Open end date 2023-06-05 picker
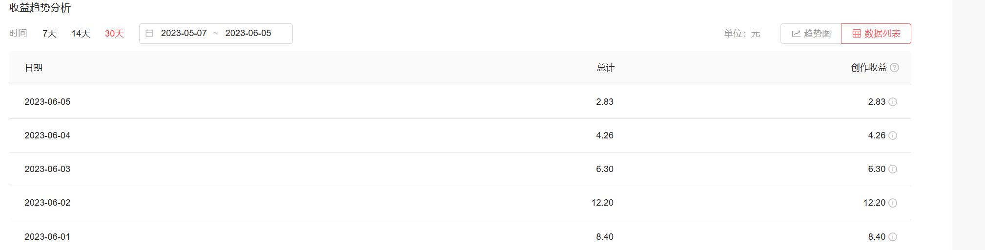This screenshot has width=985, height=250. (248, 33)
